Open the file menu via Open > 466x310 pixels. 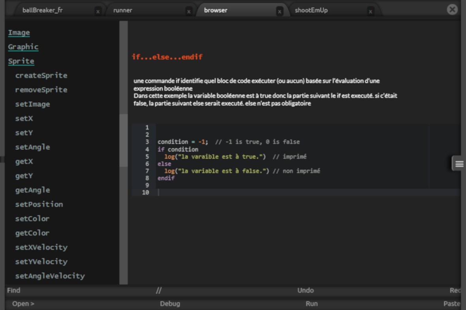coord(23,304)
